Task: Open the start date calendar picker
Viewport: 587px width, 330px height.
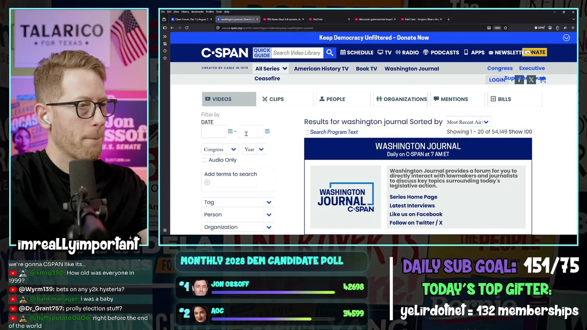Action: coord(230,132)
